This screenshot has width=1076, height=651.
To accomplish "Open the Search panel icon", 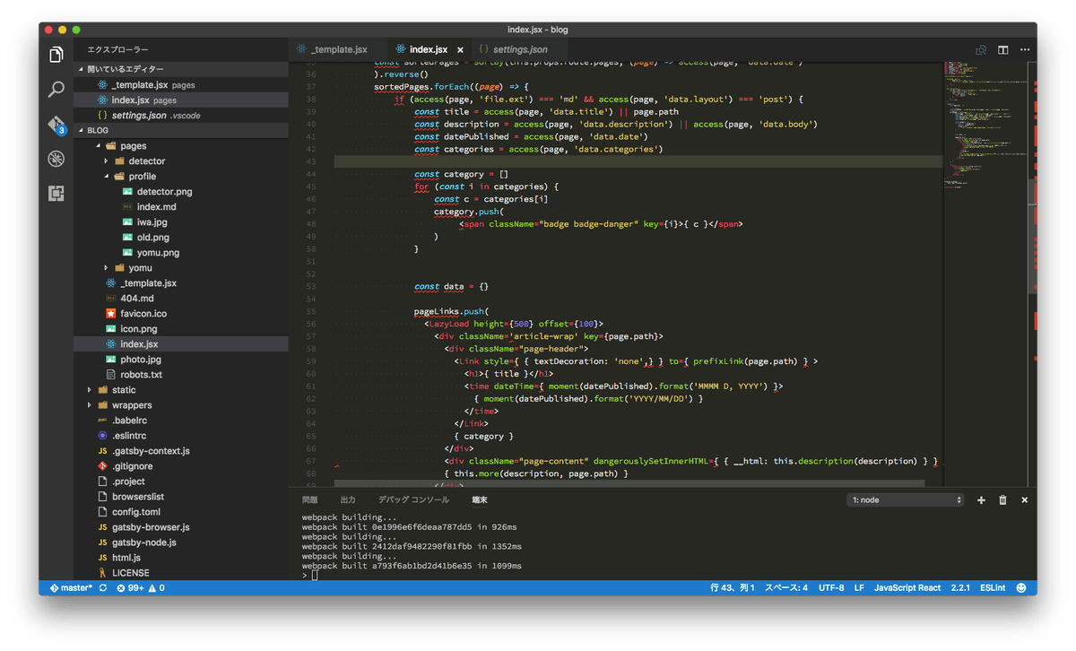I will click(x=56, y=90).
